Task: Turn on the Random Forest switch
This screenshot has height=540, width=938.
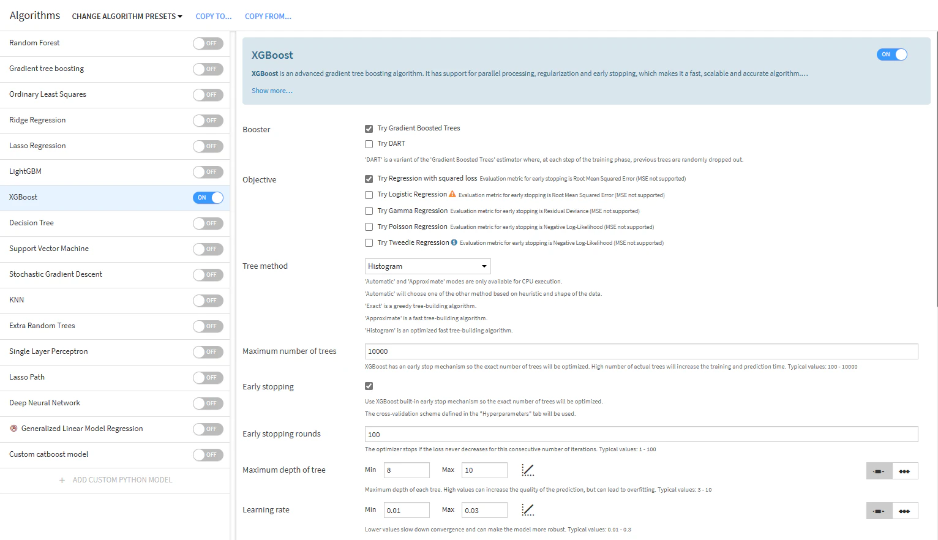Action: pyautogui.click(x=208, y=43)
